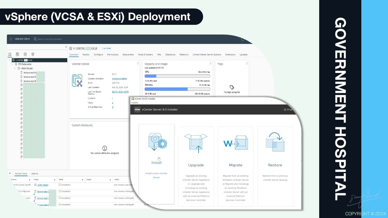Choose the Restore option in installer
The width and height of the screenshot is (388, 218).
[x=275, y=167]
